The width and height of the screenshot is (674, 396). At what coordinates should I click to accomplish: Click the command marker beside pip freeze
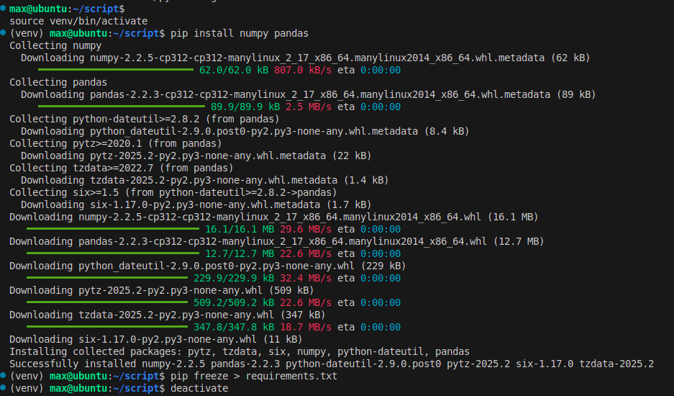click(4, 376)
